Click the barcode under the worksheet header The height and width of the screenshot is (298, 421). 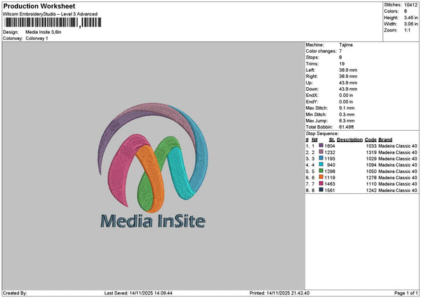pos(53,22)
